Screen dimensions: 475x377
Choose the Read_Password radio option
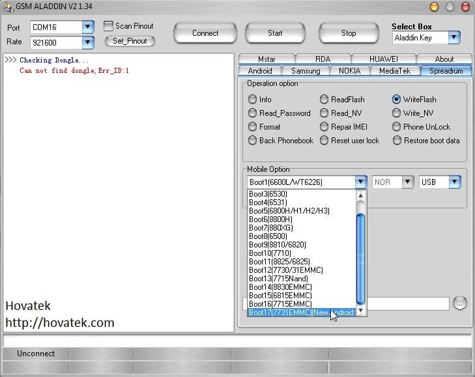253,113
